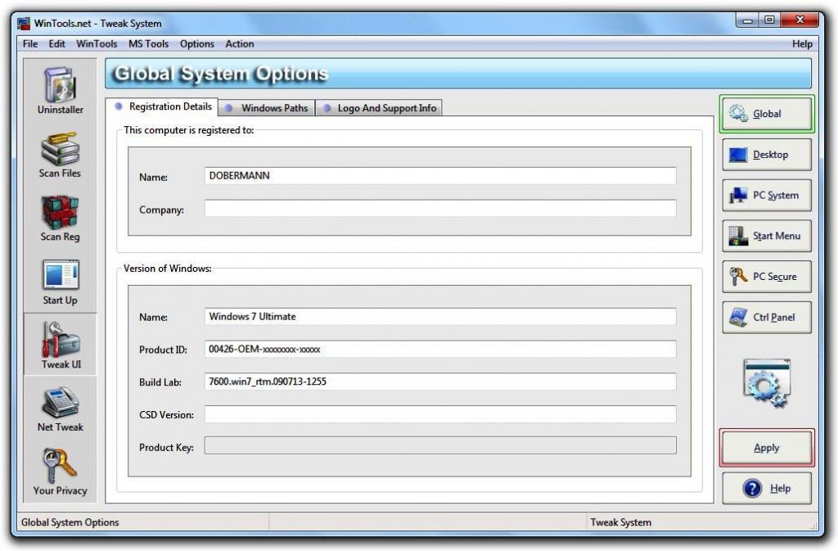Screen dimensions: 838x551
Task: Click 'This computer is registered to:' label
Action: click(189, 130)
